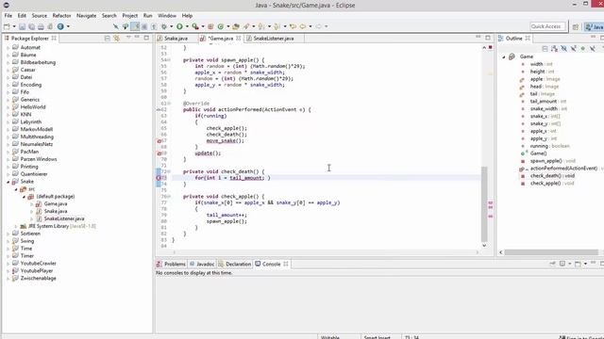Switch to the Java perspective
The height and width of the screenshot is (339, 604).
pyautogui.click(x=594, y=27)
